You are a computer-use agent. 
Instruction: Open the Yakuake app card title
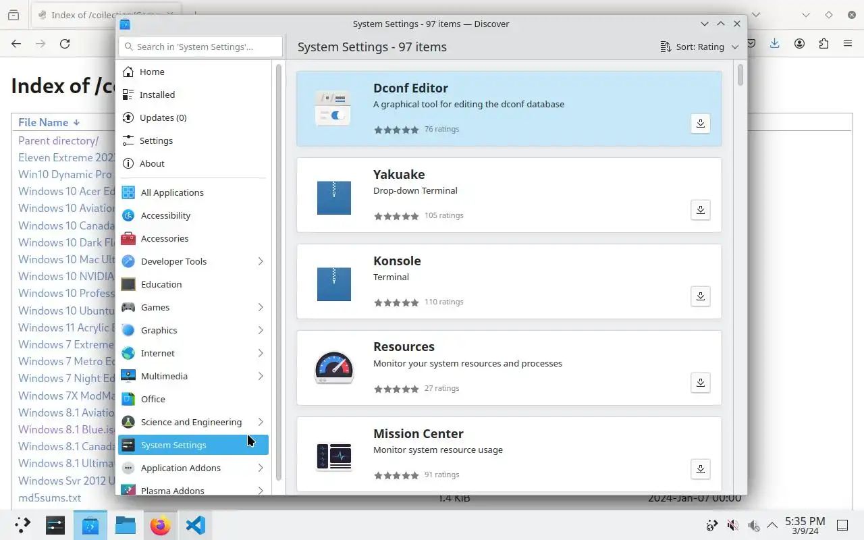click(399, 174)
